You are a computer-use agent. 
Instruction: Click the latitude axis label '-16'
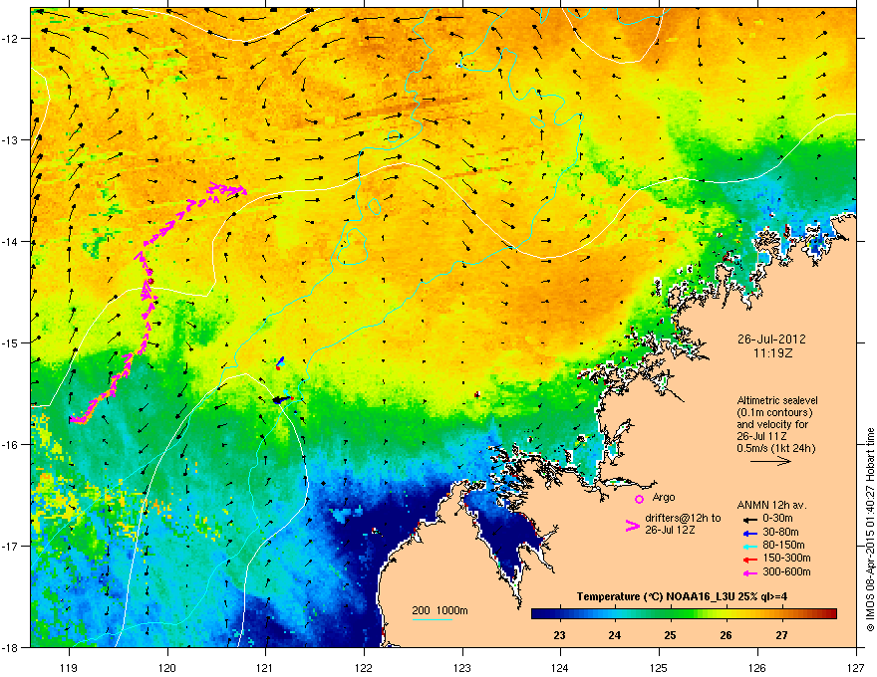tap(11, 445)
